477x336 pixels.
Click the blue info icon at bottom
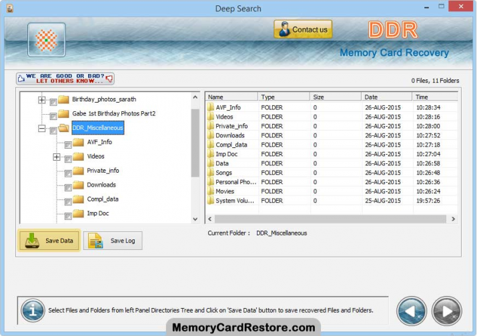tap(33, 310)
